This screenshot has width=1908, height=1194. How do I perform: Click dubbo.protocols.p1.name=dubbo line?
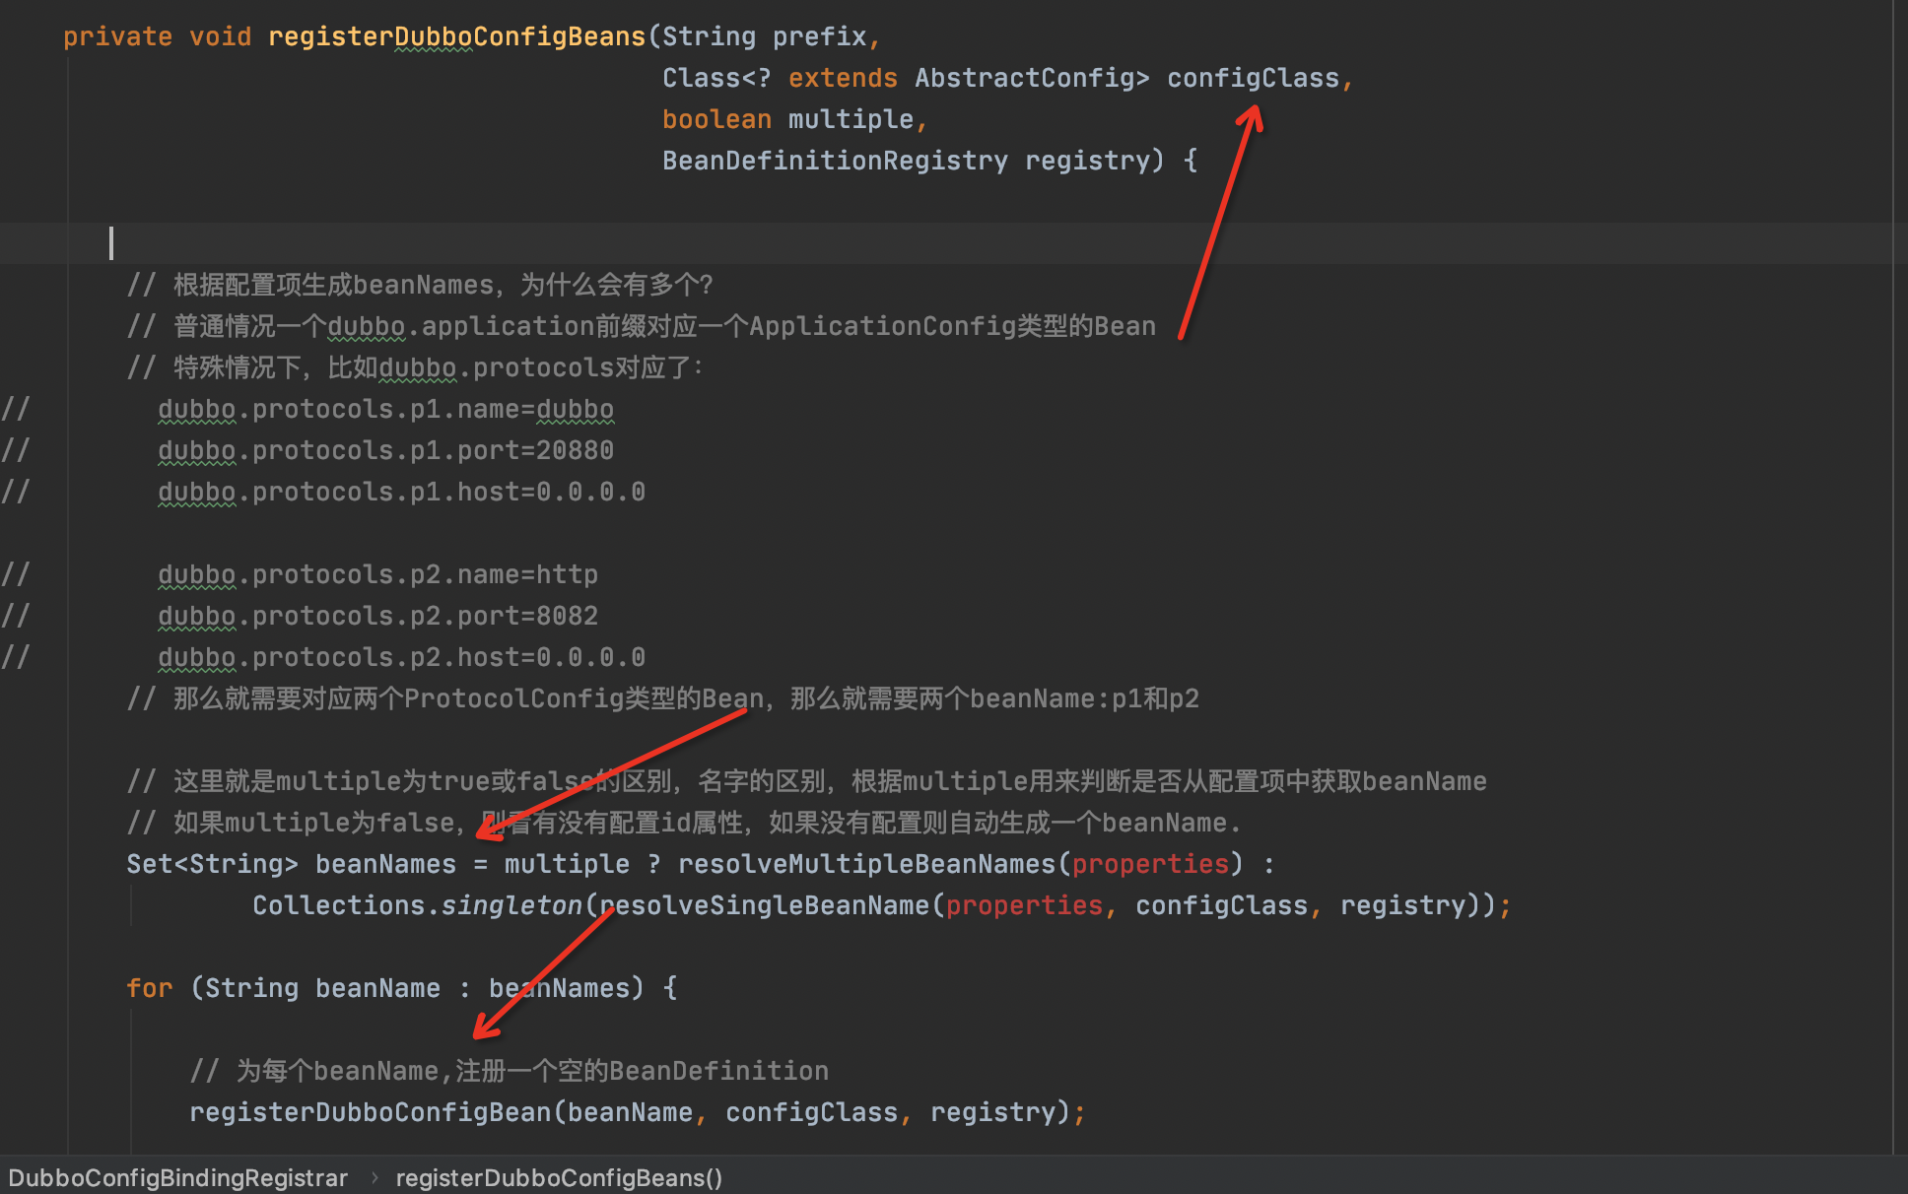point(385,409)
